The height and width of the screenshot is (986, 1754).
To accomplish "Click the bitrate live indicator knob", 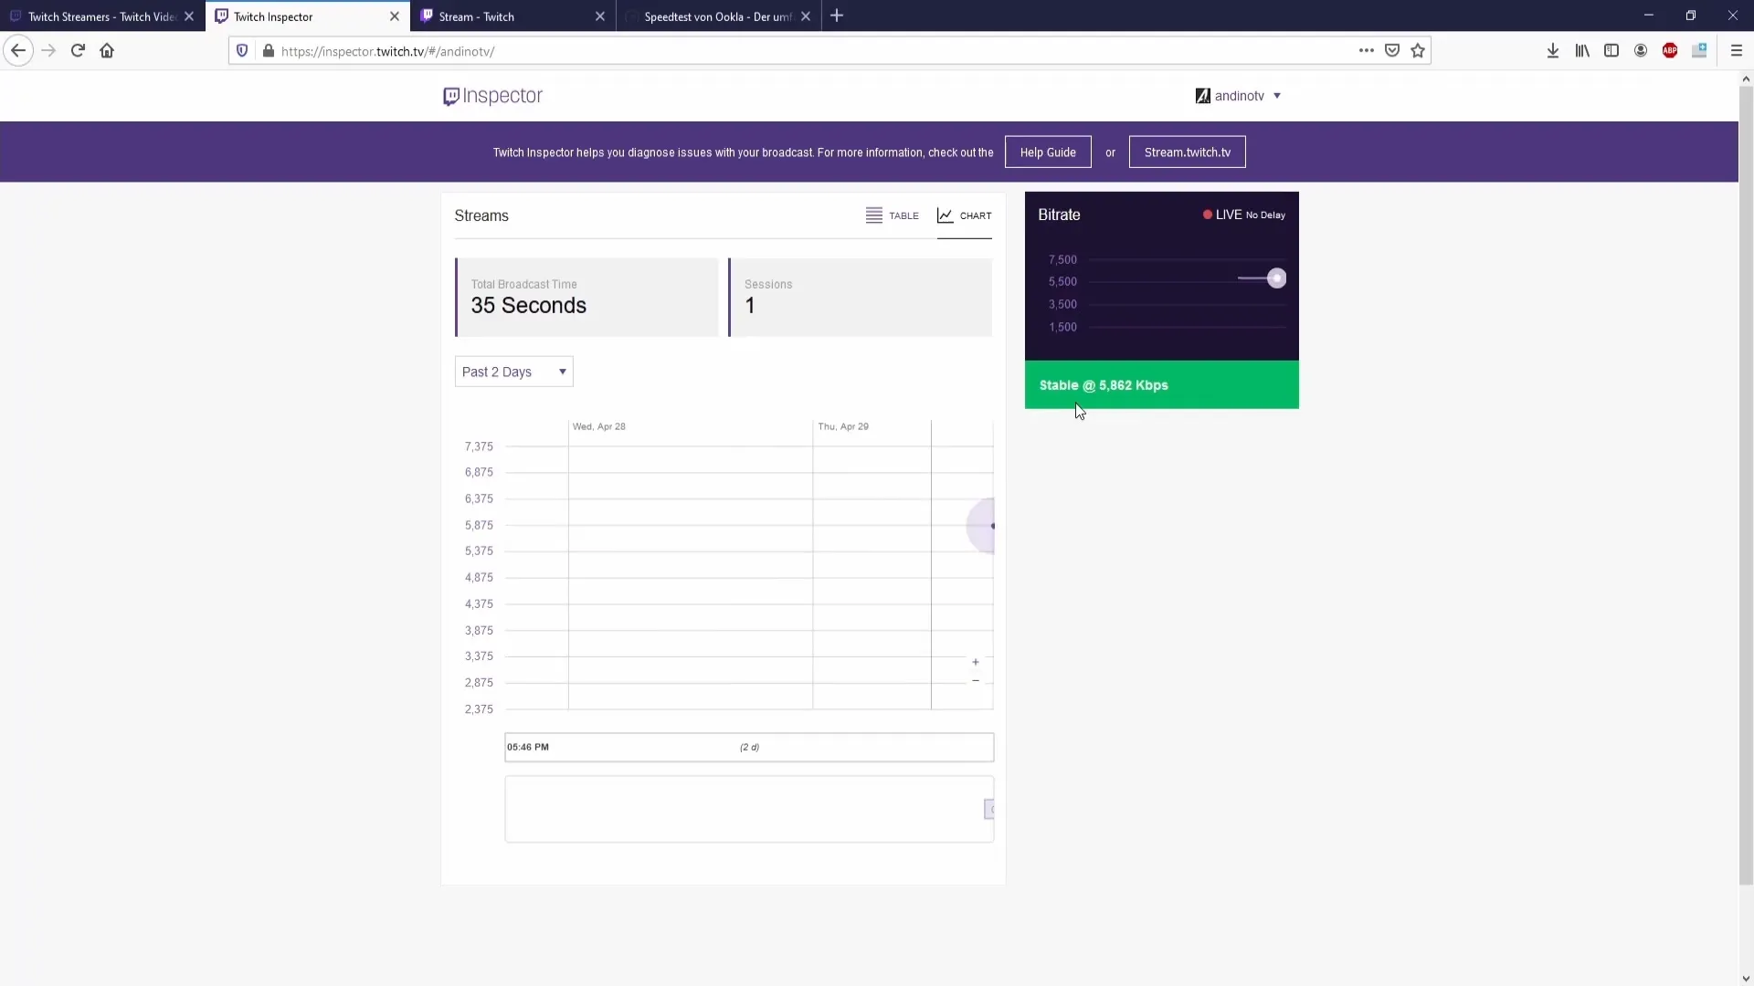I will point(1276,278).
